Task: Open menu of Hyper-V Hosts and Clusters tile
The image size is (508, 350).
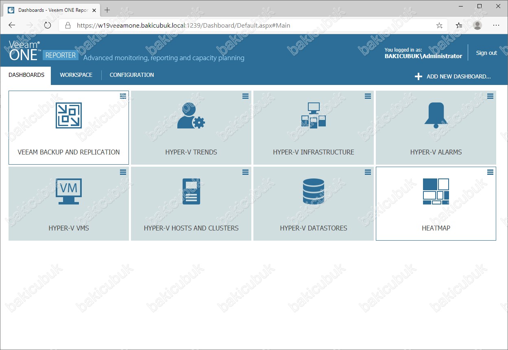Action: coord(245,172)
